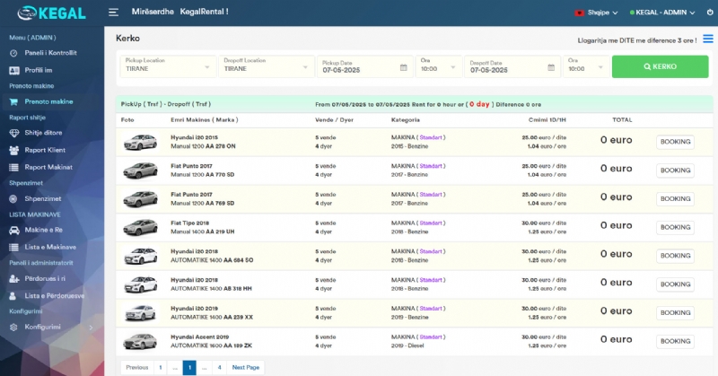Open Raport Makinat in sidebar

pos(50,166)
